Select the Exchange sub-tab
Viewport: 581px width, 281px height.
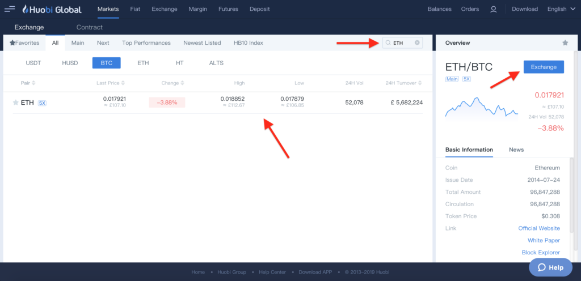30,27
